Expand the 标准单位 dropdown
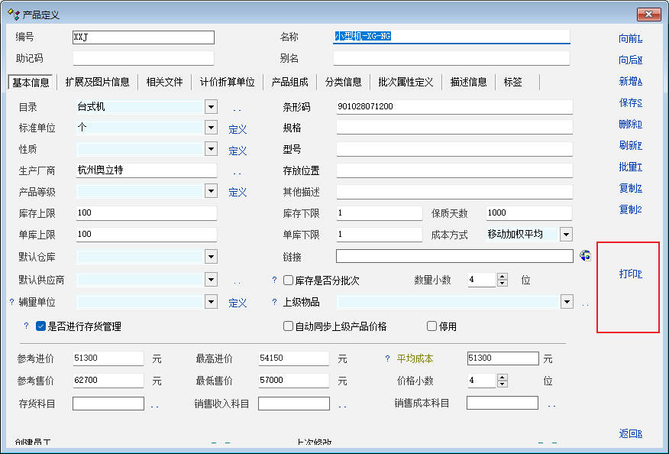 point(211,128)
